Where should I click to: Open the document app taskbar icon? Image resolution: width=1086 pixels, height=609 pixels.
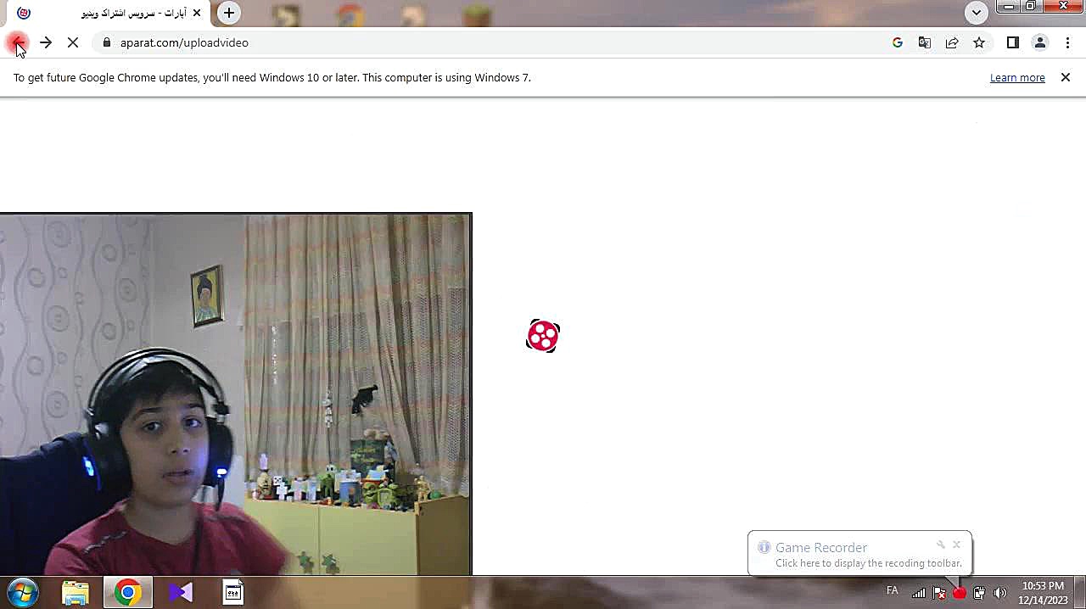[233, 592]
